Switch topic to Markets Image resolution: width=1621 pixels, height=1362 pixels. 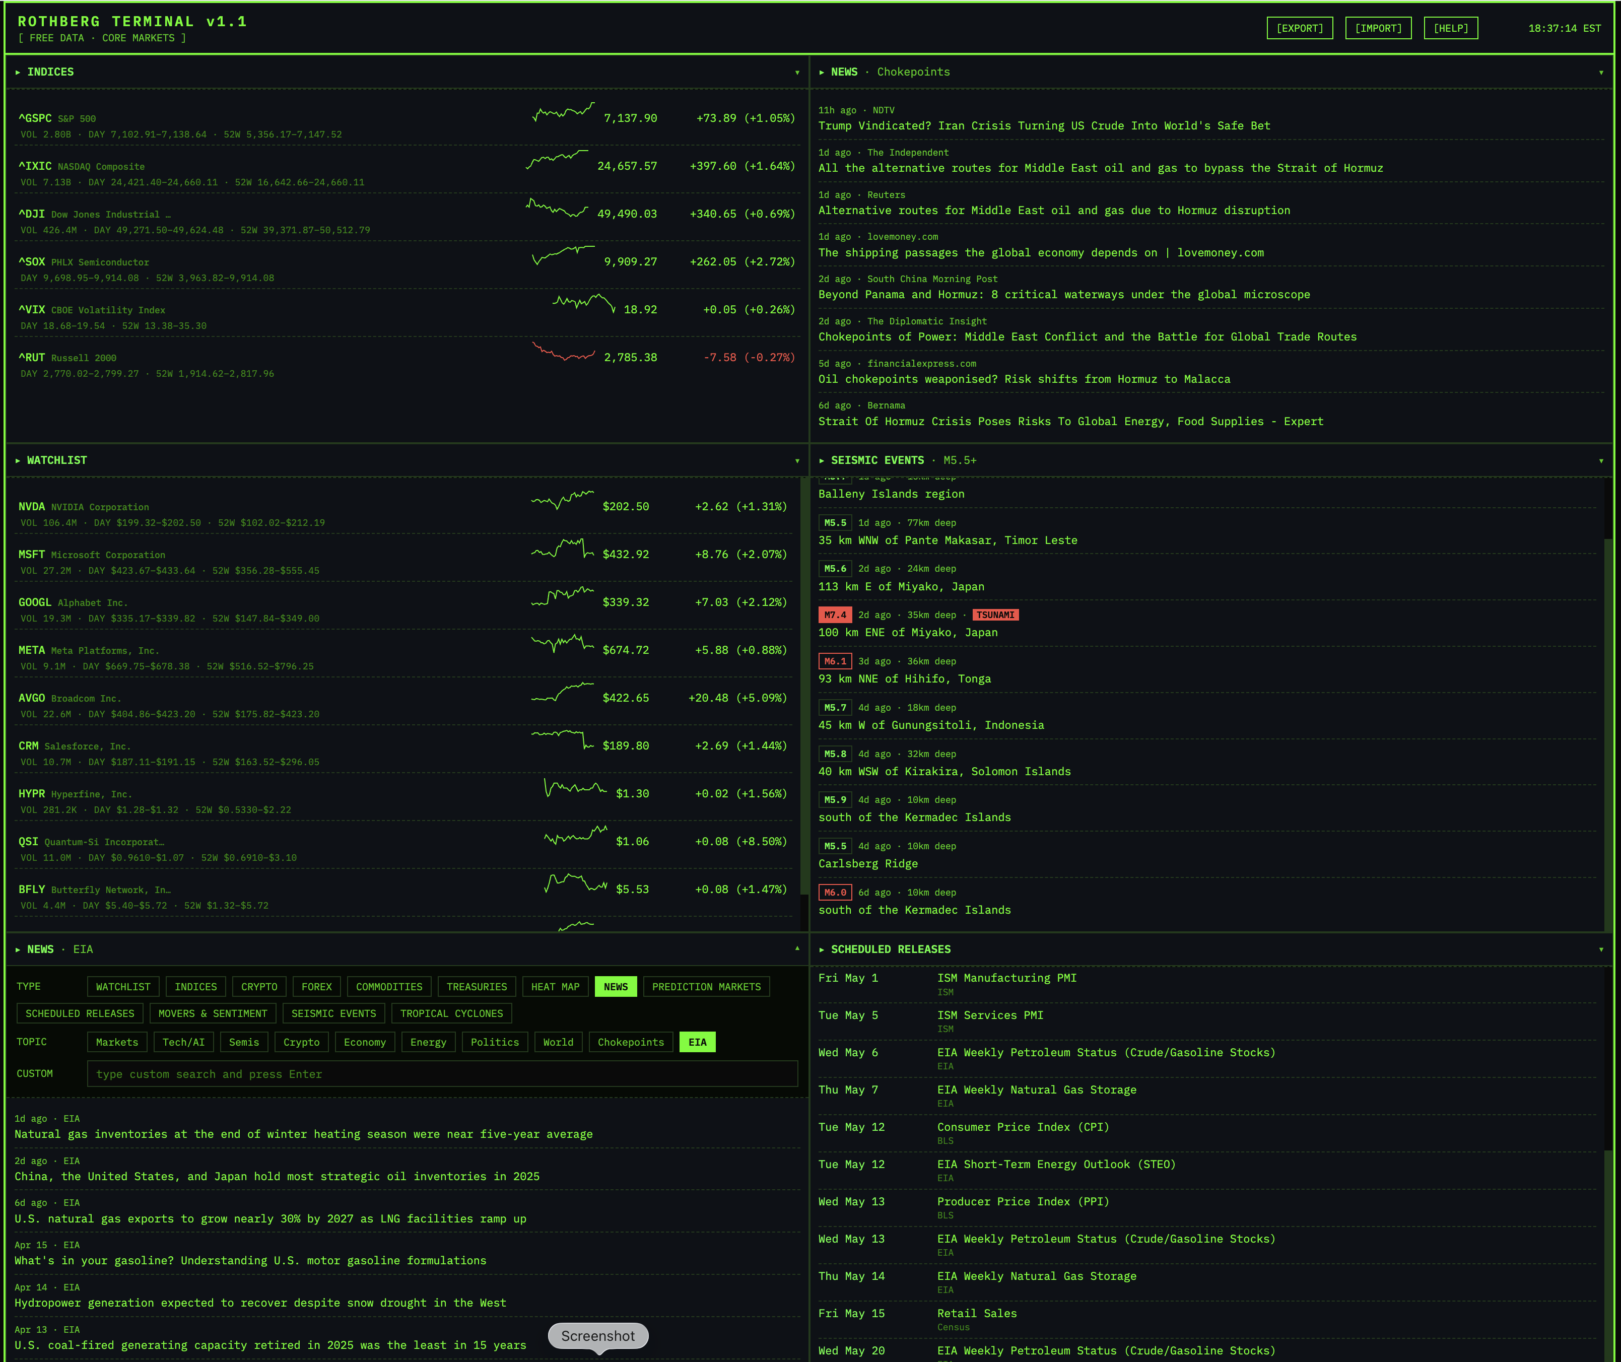(116, 1042)
